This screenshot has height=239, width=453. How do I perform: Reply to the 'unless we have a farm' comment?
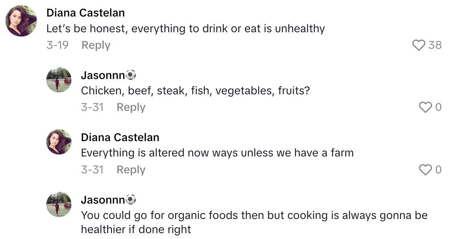(131, 170)
